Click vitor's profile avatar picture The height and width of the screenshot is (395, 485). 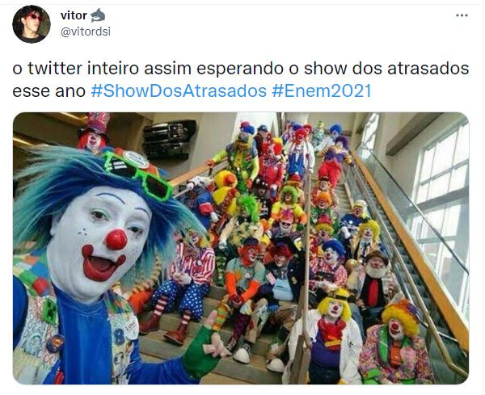pos(32,24)
